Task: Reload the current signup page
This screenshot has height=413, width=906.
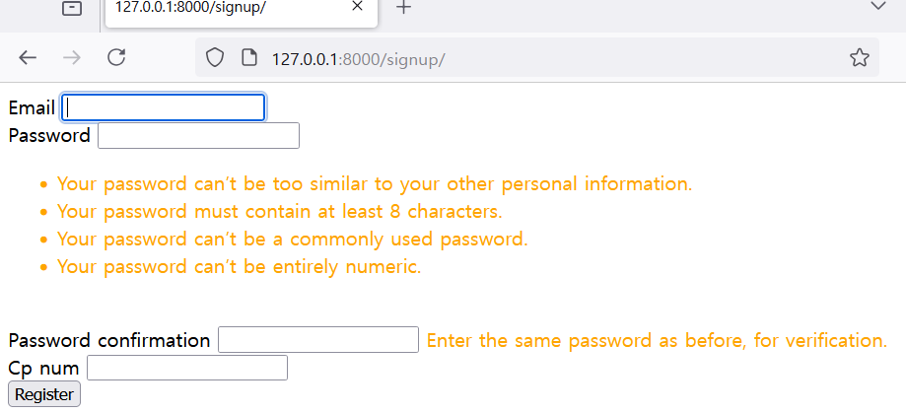Action: pos(116,58)
